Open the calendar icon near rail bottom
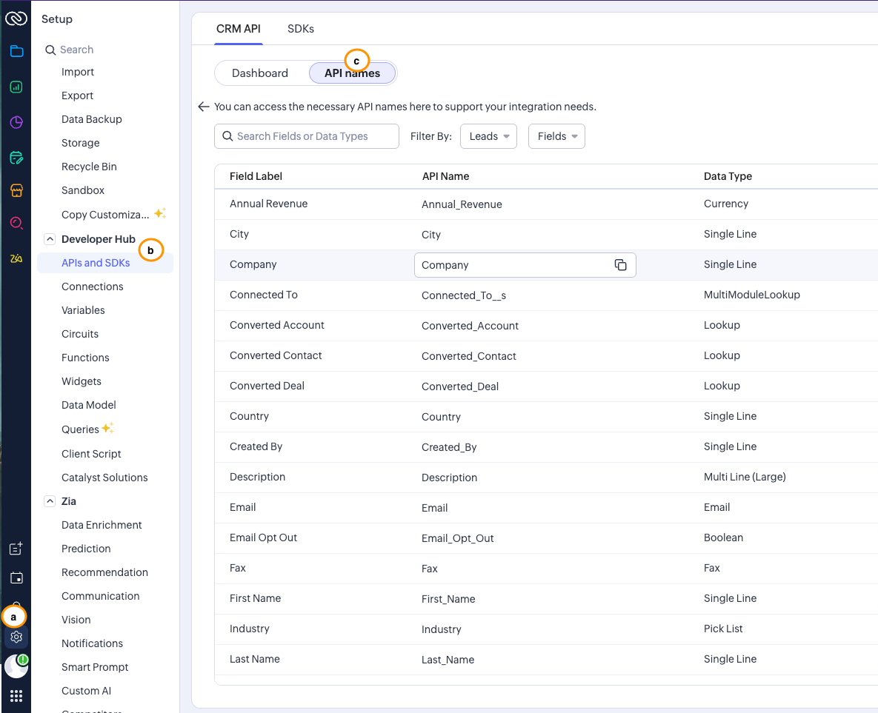The image size is (878, 713). pos(16,578)
